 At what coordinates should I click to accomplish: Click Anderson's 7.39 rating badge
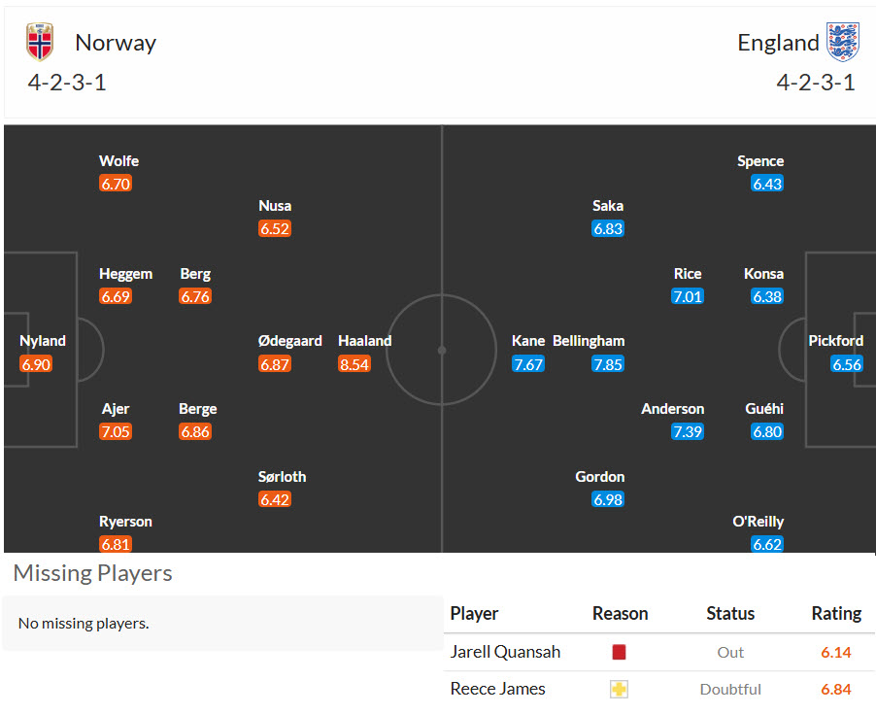pos(688,431)
